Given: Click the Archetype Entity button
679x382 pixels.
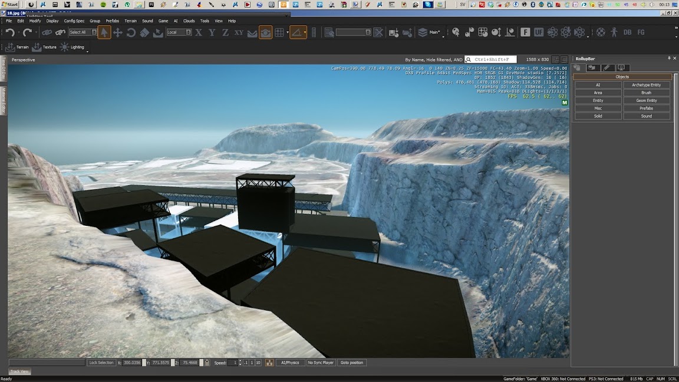Looking at the screenshot, I should (646, 85).
